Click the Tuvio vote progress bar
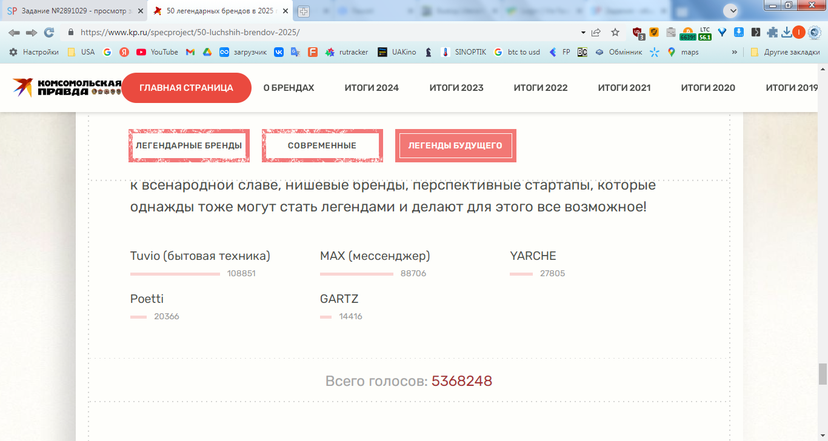The width and height of the screenshot is (828, 441). 175,274
